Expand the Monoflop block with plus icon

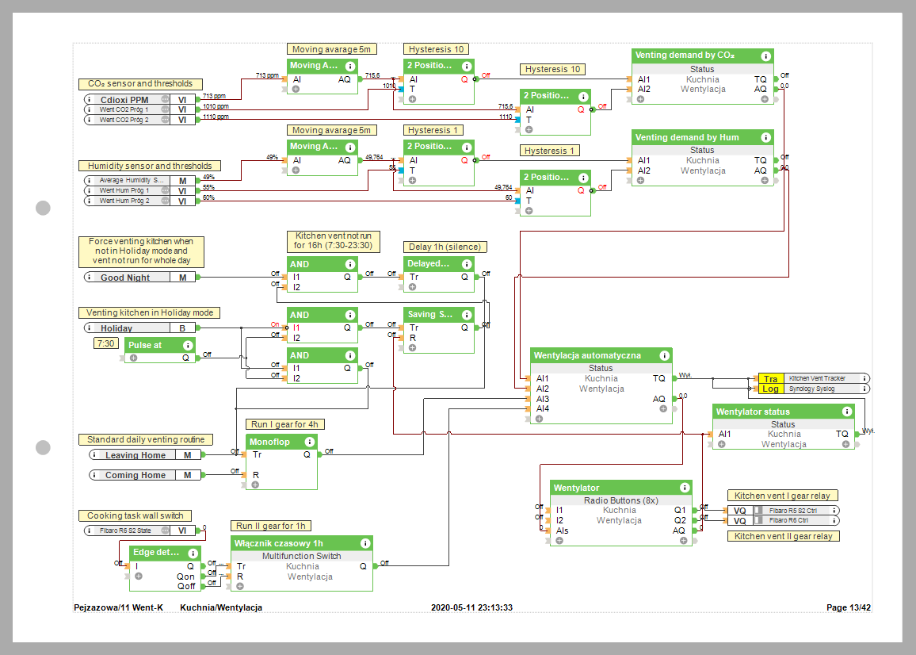click(255, 485)
